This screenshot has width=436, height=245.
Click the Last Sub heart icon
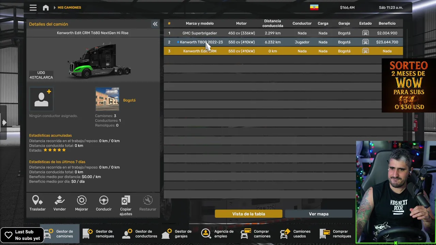[x=9, y=235]
